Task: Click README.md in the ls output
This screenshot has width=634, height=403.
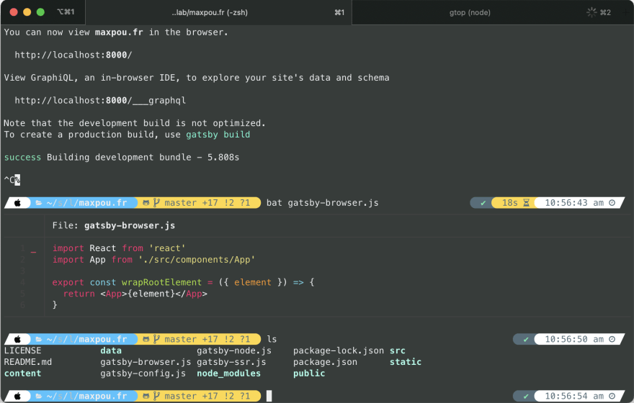Action: (x=28, y=362)
